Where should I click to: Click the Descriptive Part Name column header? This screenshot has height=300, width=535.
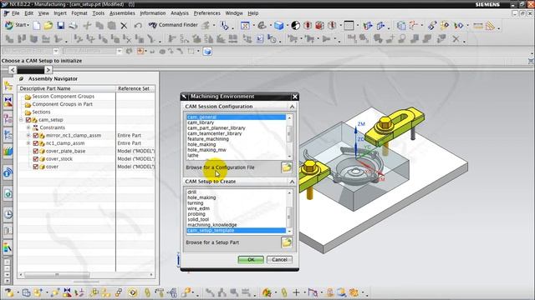tap(67, 88)
